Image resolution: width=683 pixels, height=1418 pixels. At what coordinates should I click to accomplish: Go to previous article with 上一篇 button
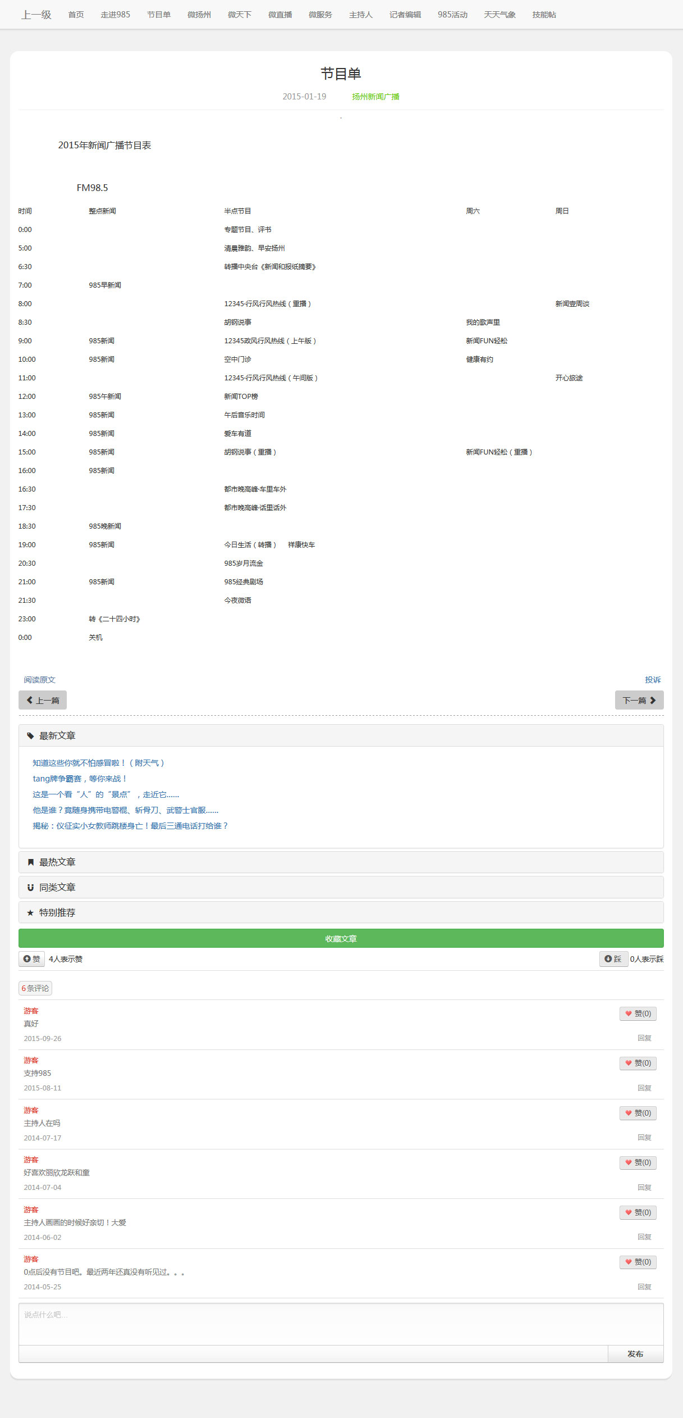(x=43, y=700)
